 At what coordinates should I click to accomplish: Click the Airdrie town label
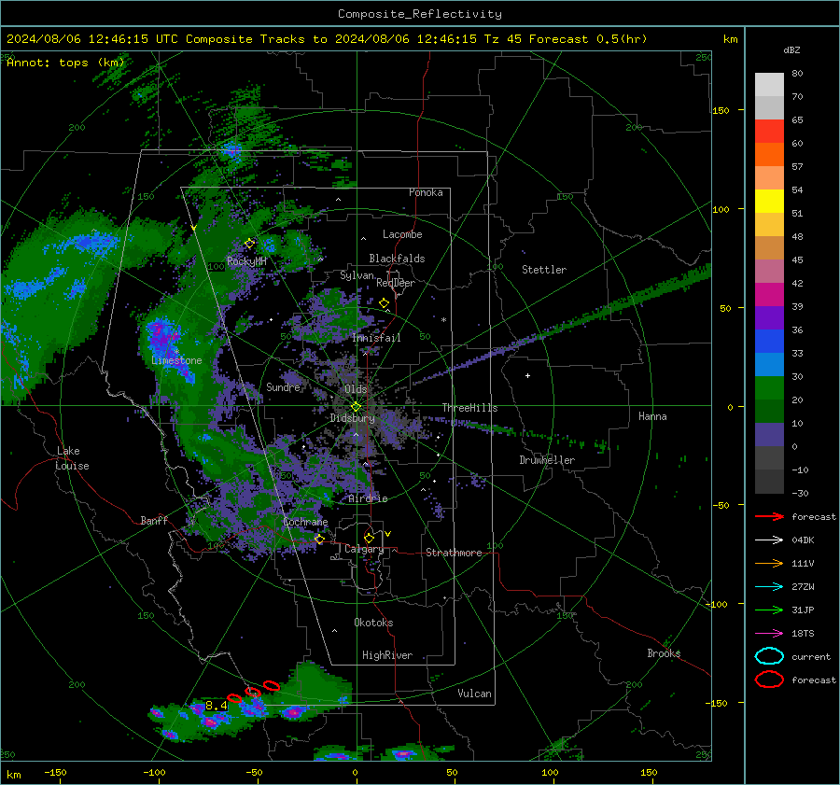(x=368, y=498)
